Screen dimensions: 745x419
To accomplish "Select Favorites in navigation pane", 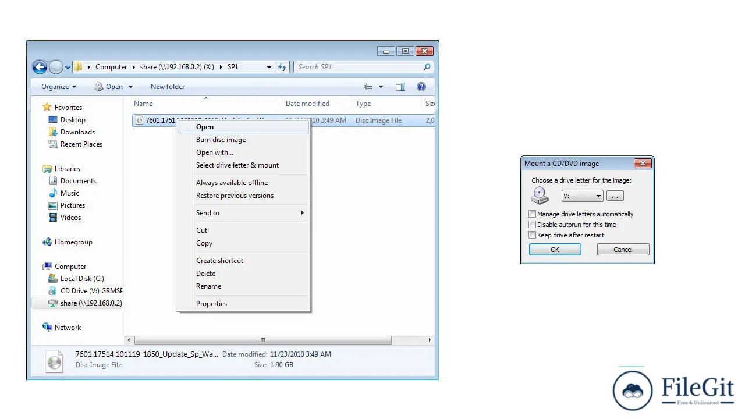I will 68,108.
